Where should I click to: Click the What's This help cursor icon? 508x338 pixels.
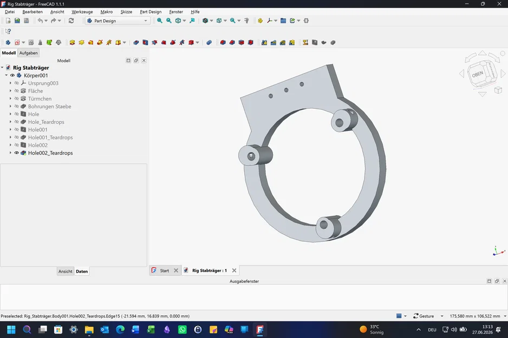[x=8, y=31]
